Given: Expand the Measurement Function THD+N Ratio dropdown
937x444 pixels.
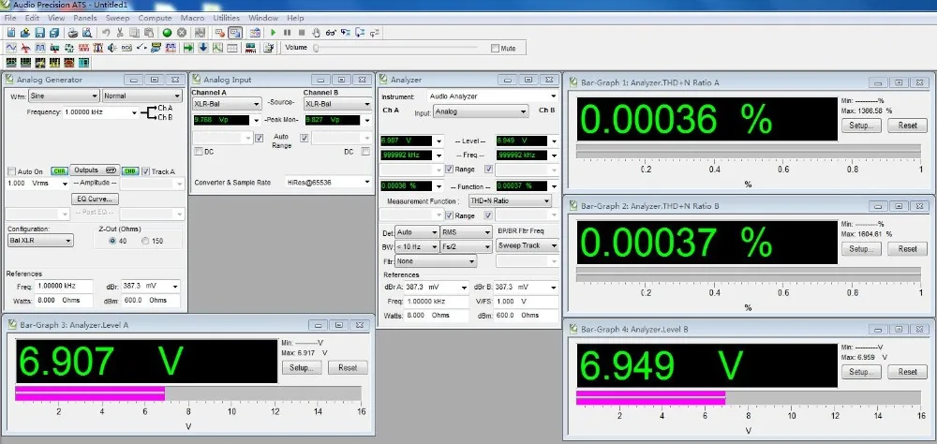Looking at the screenshot, I should pyautogui.click(x=510, y=201).
